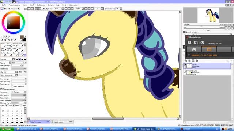Show the color wheel panel icon
The height and width of the screenshot is (131, 234).
click(x=2, y=9)
